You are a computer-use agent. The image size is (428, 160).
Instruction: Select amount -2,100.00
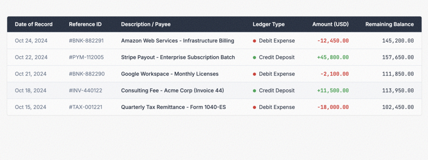[334, 74]
